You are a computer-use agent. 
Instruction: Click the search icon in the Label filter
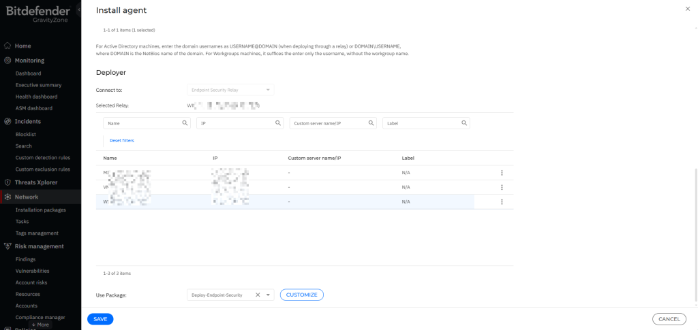tap(464, 123)
